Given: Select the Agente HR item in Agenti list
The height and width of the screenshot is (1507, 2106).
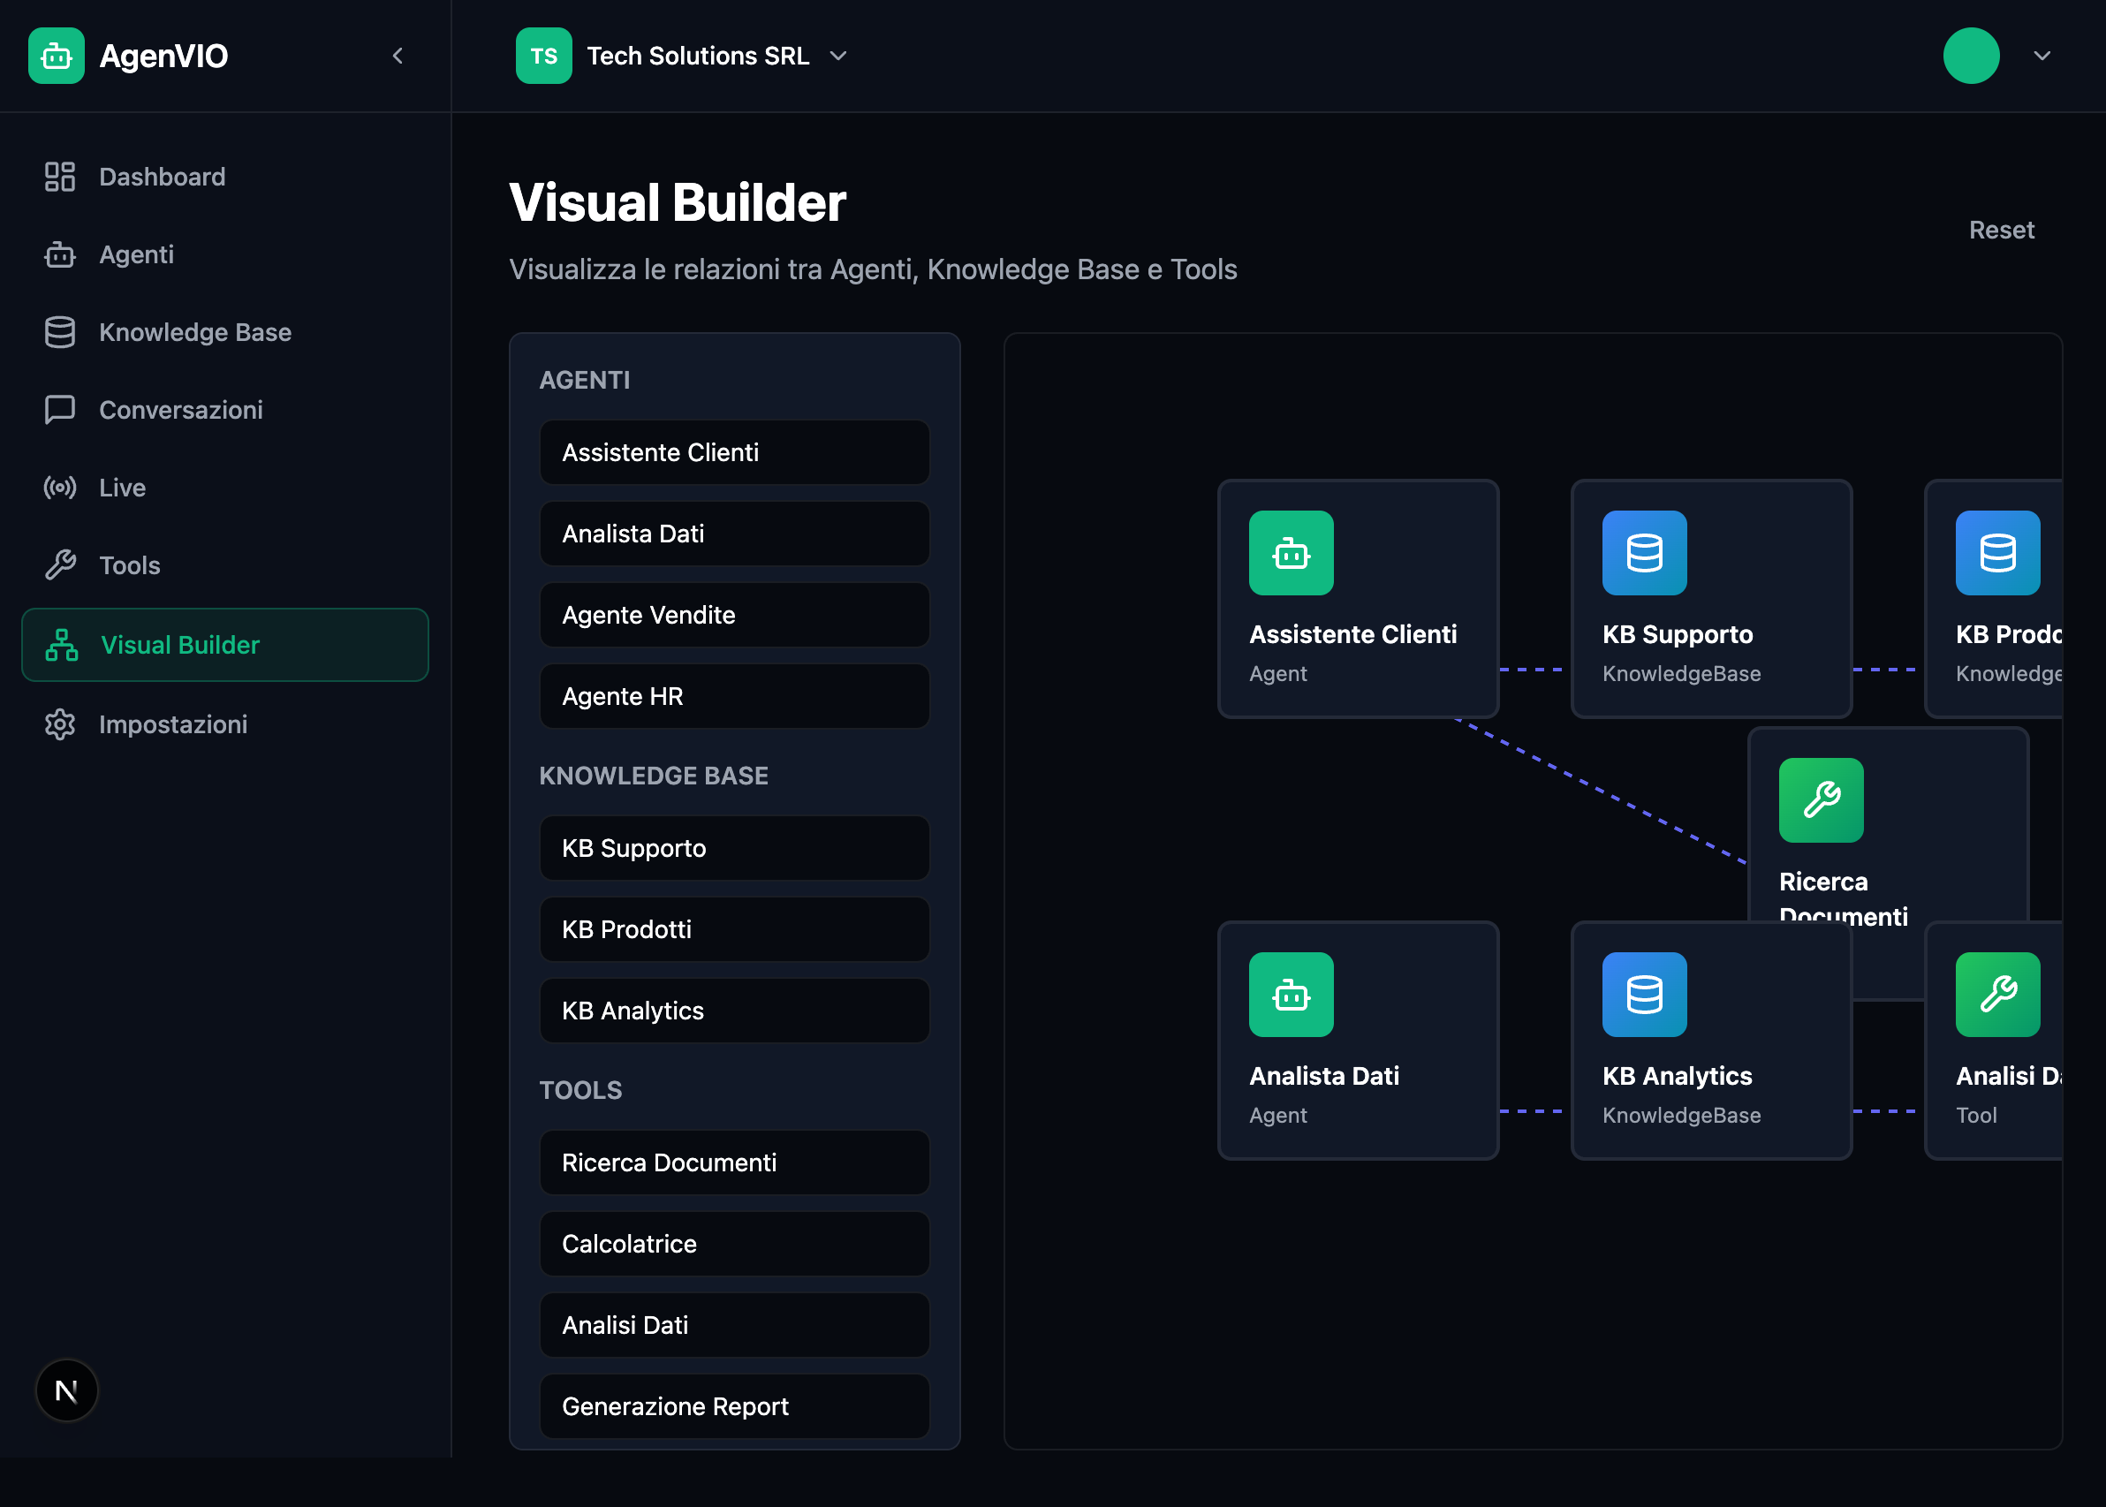Looking at the screenshot, I should pyautogui.click(x=733, y=696).
